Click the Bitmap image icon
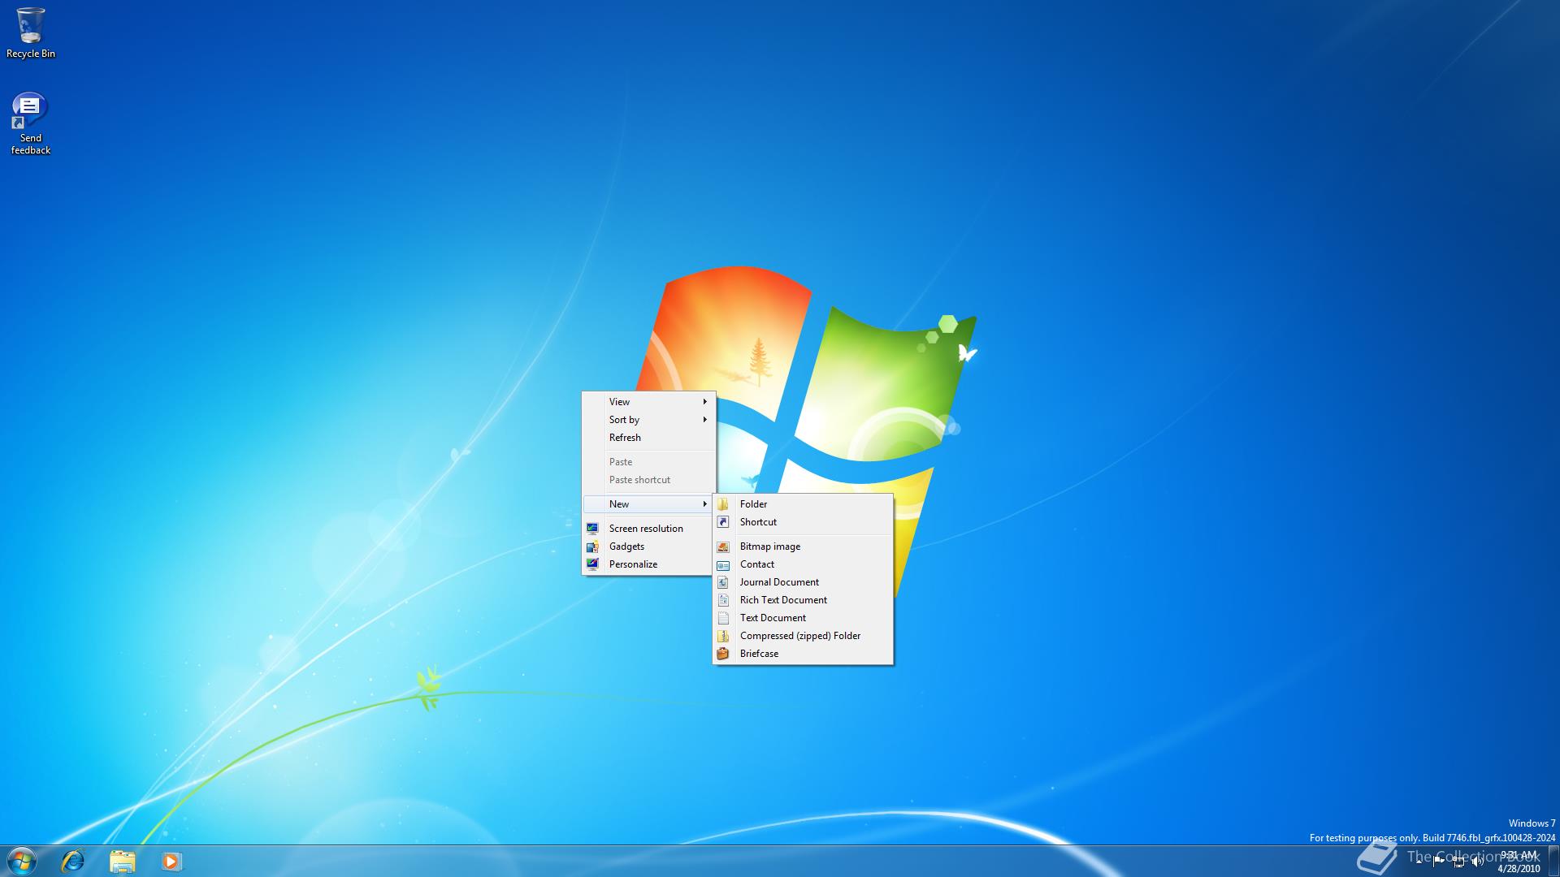The height and width of the screenshot is (877, 1560). [x=723, y=547]
